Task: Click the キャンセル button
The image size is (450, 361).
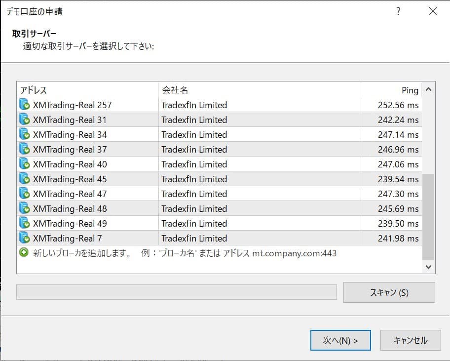Action: (411, 340)
